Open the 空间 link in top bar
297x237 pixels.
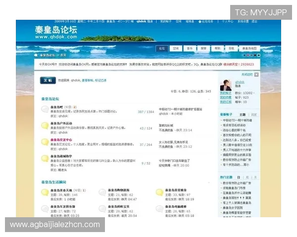178,22
